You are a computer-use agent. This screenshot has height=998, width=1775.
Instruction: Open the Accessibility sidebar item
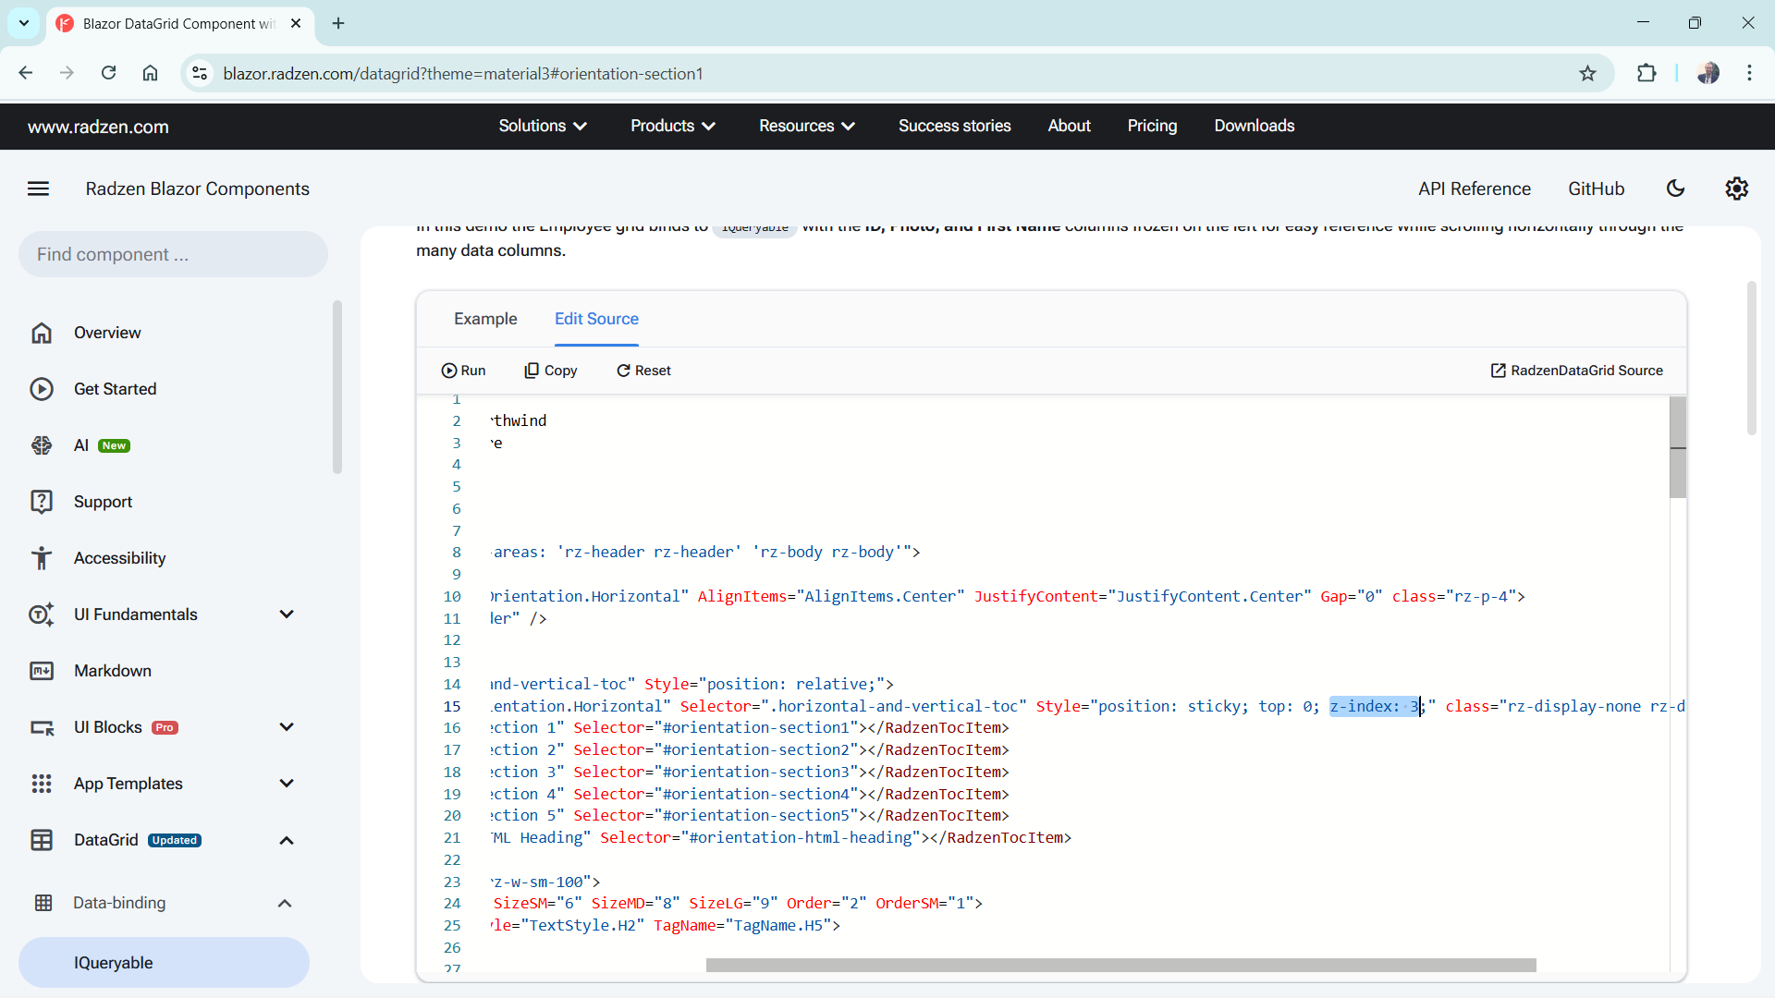tap(119, 558)
